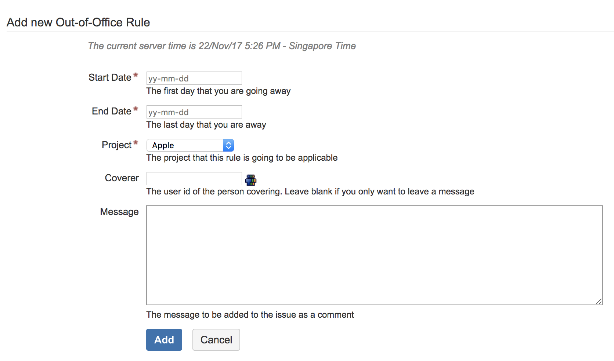This screenshot has width=614, height=361.
Task: Open the Project dropdown showing Apple
Action: click(190, 145)
